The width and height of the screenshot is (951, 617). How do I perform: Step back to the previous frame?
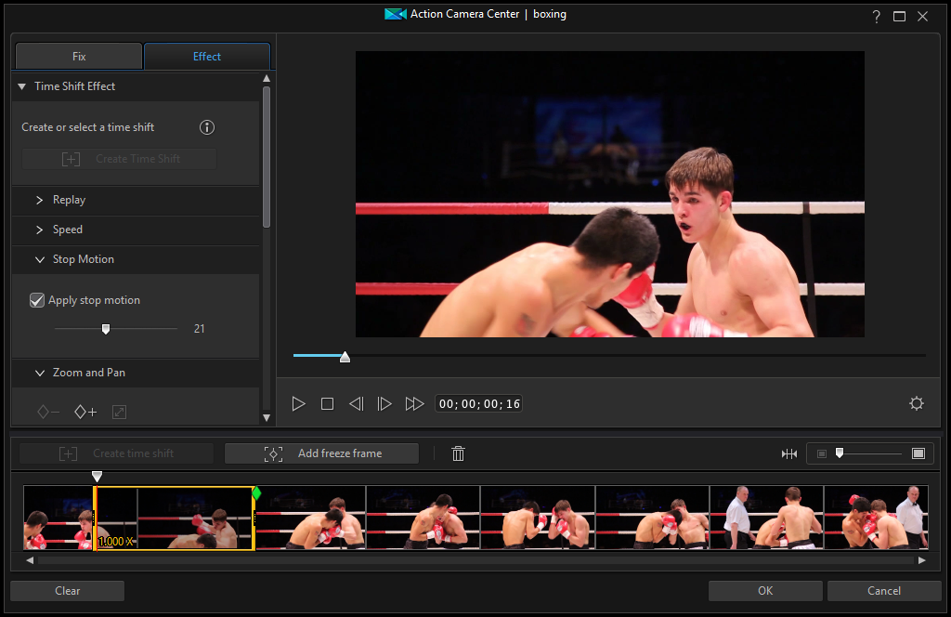[356, 404]
